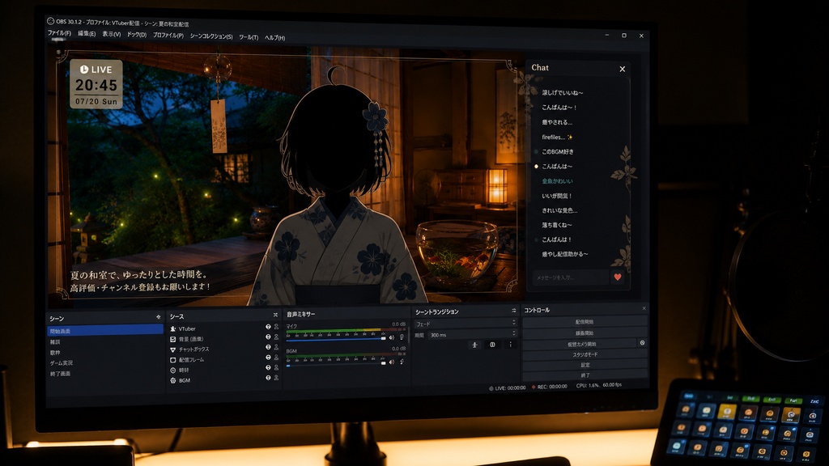Toggle visibility of BGM source
Image resolution: width=829 pixels, height=466 pixels.
(x=268, y=378)
